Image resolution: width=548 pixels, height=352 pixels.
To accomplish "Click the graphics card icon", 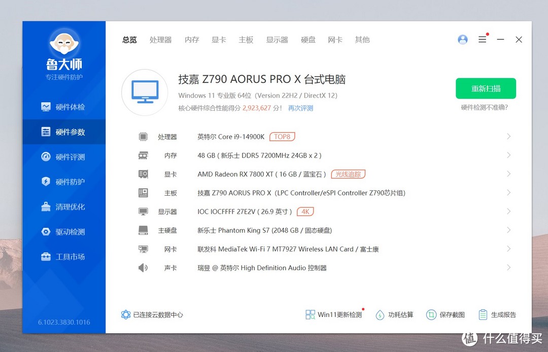I will [x=143, y=174].
